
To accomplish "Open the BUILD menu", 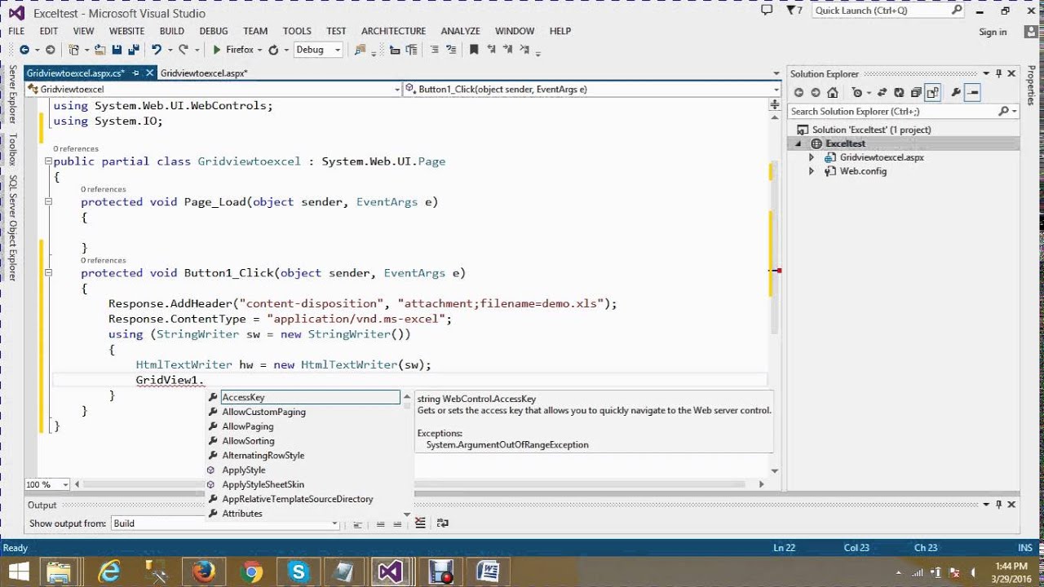I will click(171, 31).
